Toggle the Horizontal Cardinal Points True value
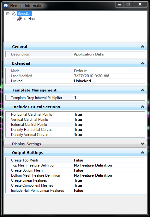 109,114
